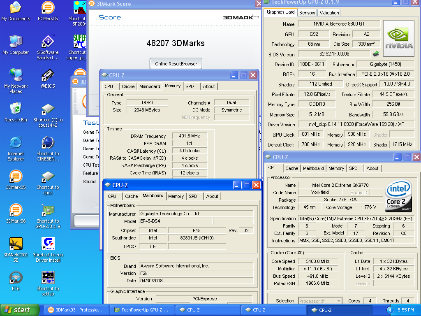The height and width of the screenshot is (316, 421).
Task: Click the Shortcut to GPU-Z.0.1.9 icon
Action: pyautogui.click(x=48, y=216)
